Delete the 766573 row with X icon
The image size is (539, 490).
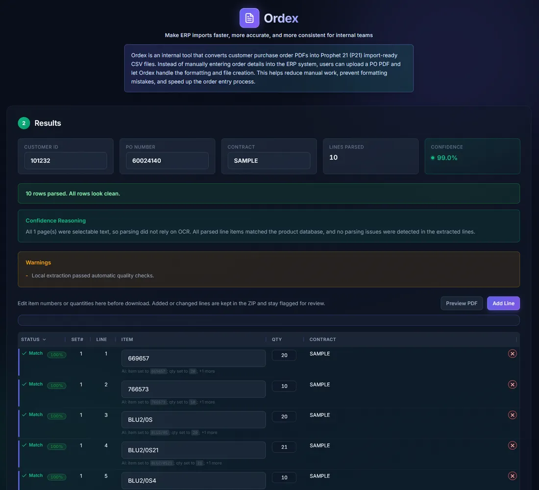coord(512,385)
